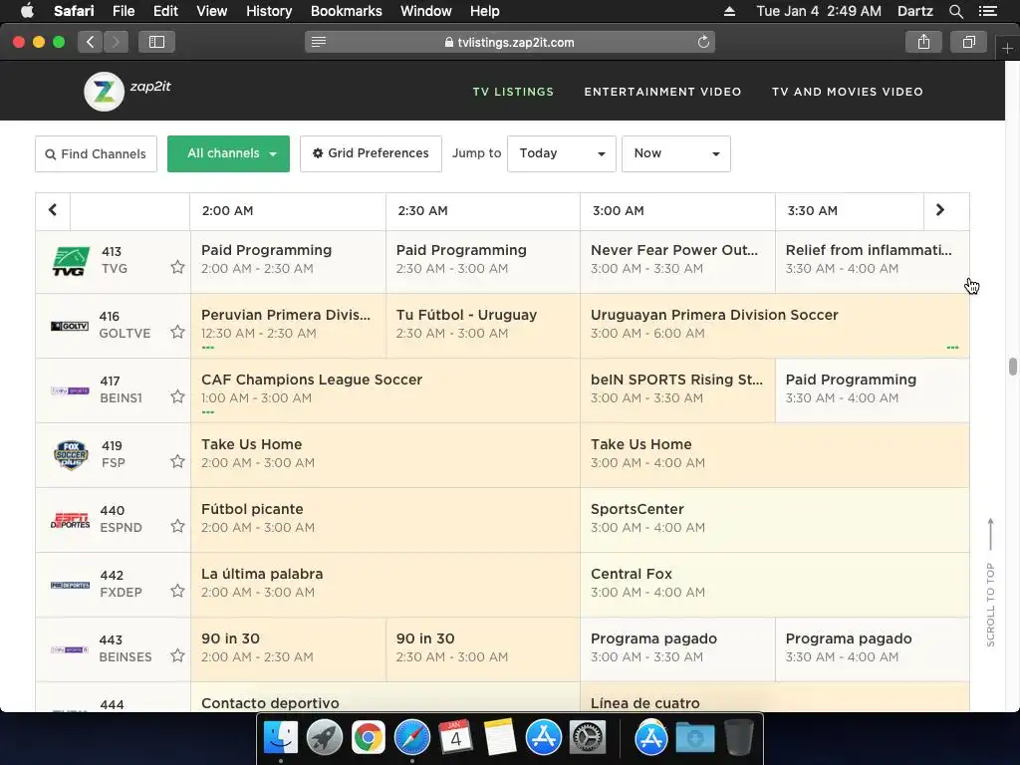Image resolution: width=1020 pixels, height=765 pixels.
Task: Select the ENTERTAINMENT VIDEO nav tab
Action: point(662,92)
